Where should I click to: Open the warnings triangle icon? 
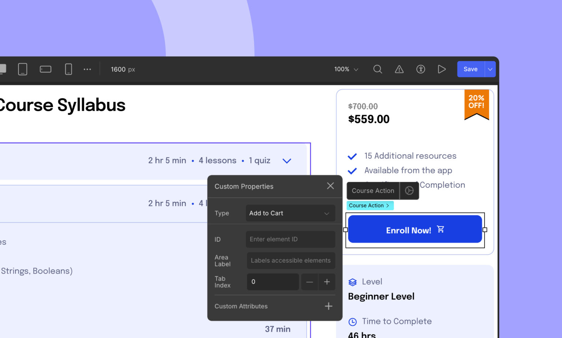(399, 69)
